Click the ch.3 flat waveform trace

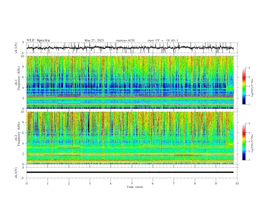[130, 172]
